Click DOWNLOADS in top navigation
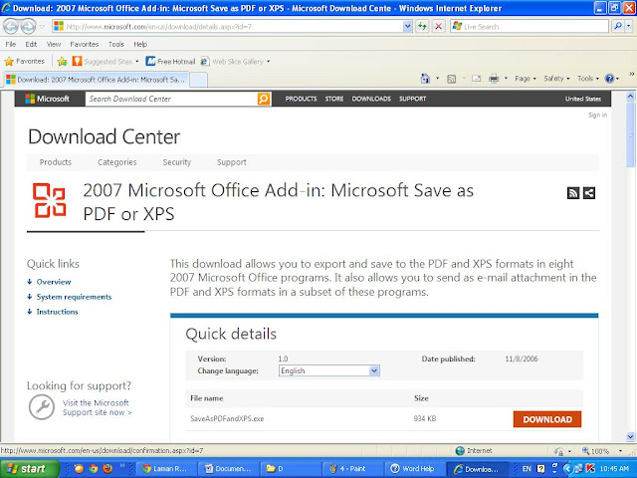 (371, 99)
